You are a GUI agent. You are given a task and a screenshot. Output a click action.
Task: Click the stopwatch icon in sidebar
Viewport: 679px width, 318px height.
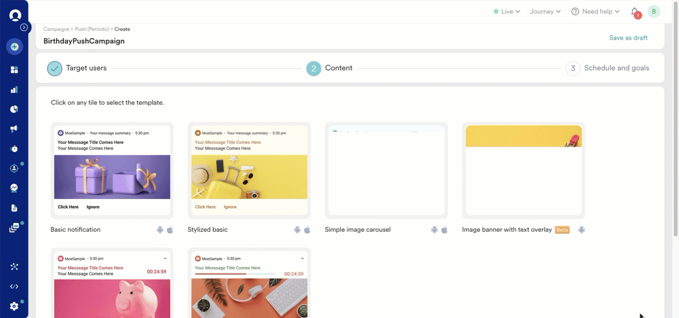pos(14,149)
